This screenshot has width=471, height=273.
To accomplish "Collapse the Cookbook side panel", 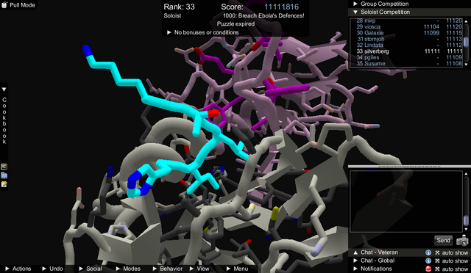I will 4,90.
